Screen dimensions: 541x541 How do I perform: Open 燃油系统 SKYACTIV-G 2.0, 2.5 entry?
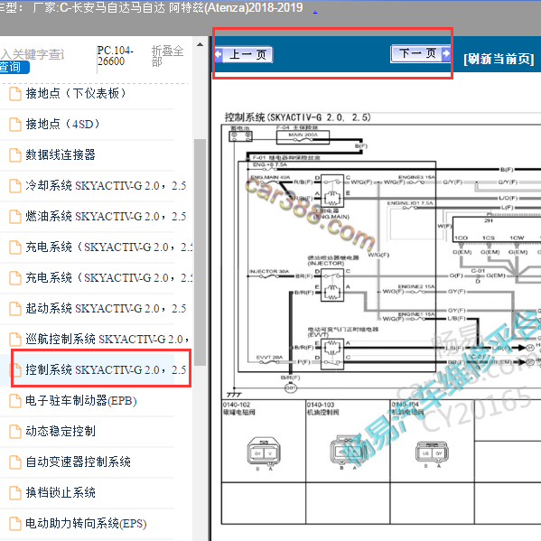pos(106,216)
